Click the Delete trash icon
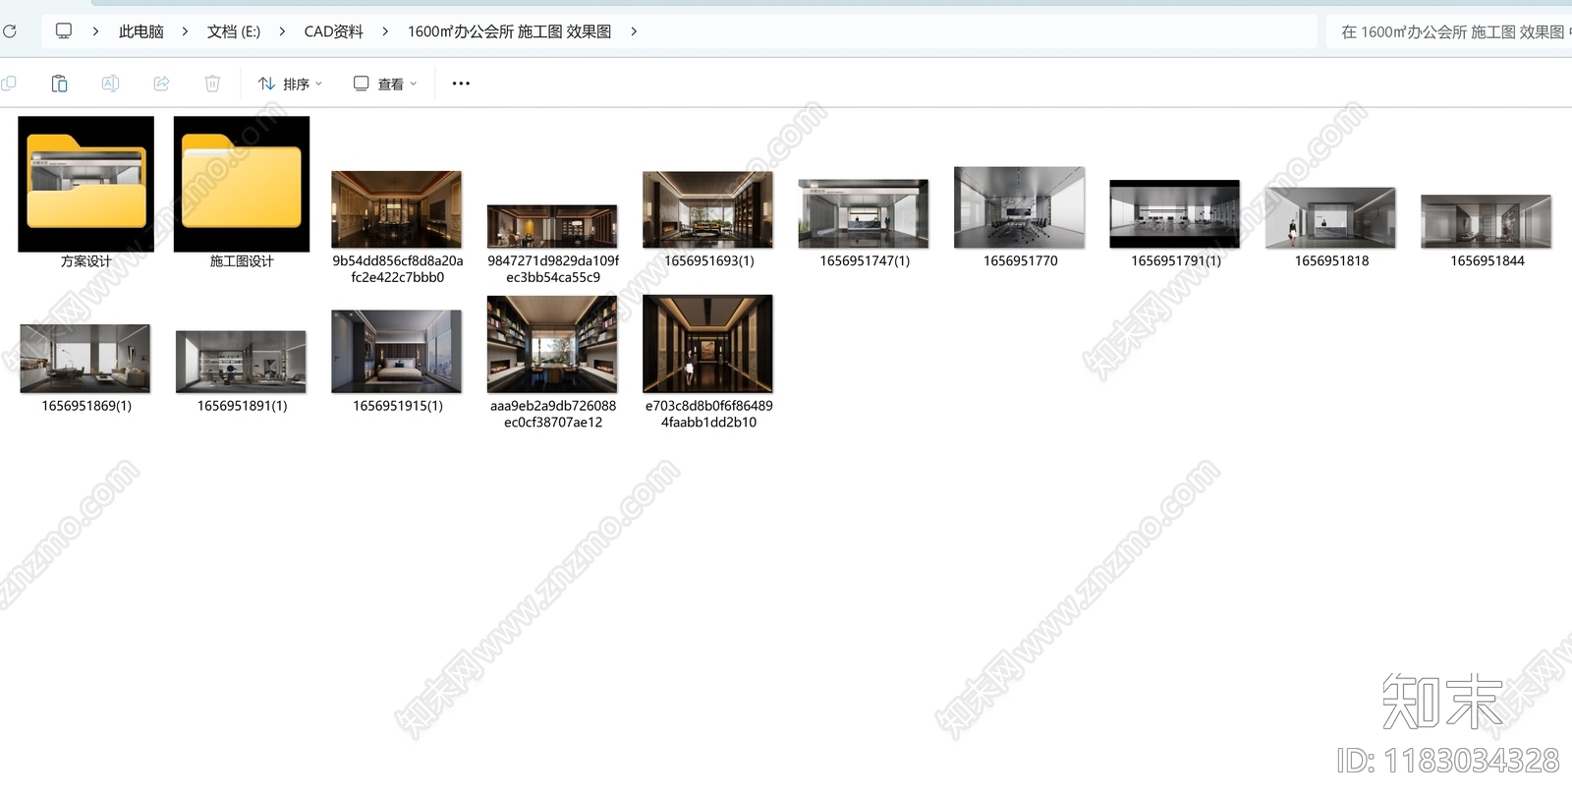This screenshot has height=799, width=1572. point(212,84)
